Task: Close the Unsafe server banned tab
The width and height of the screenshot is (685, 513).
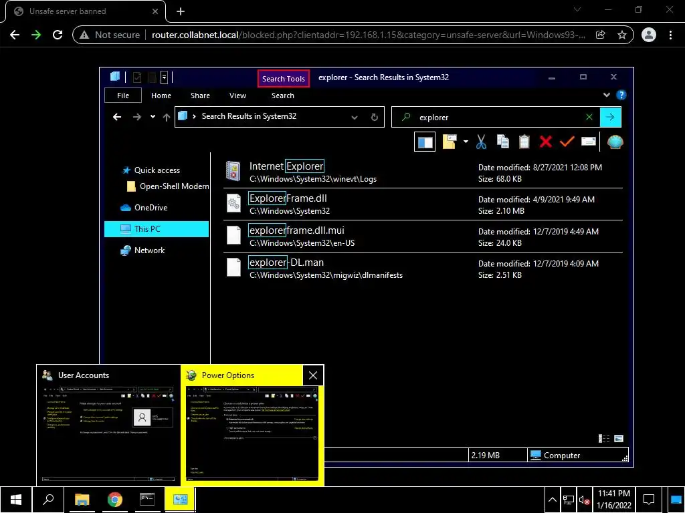Action: [x=155, y=11]
